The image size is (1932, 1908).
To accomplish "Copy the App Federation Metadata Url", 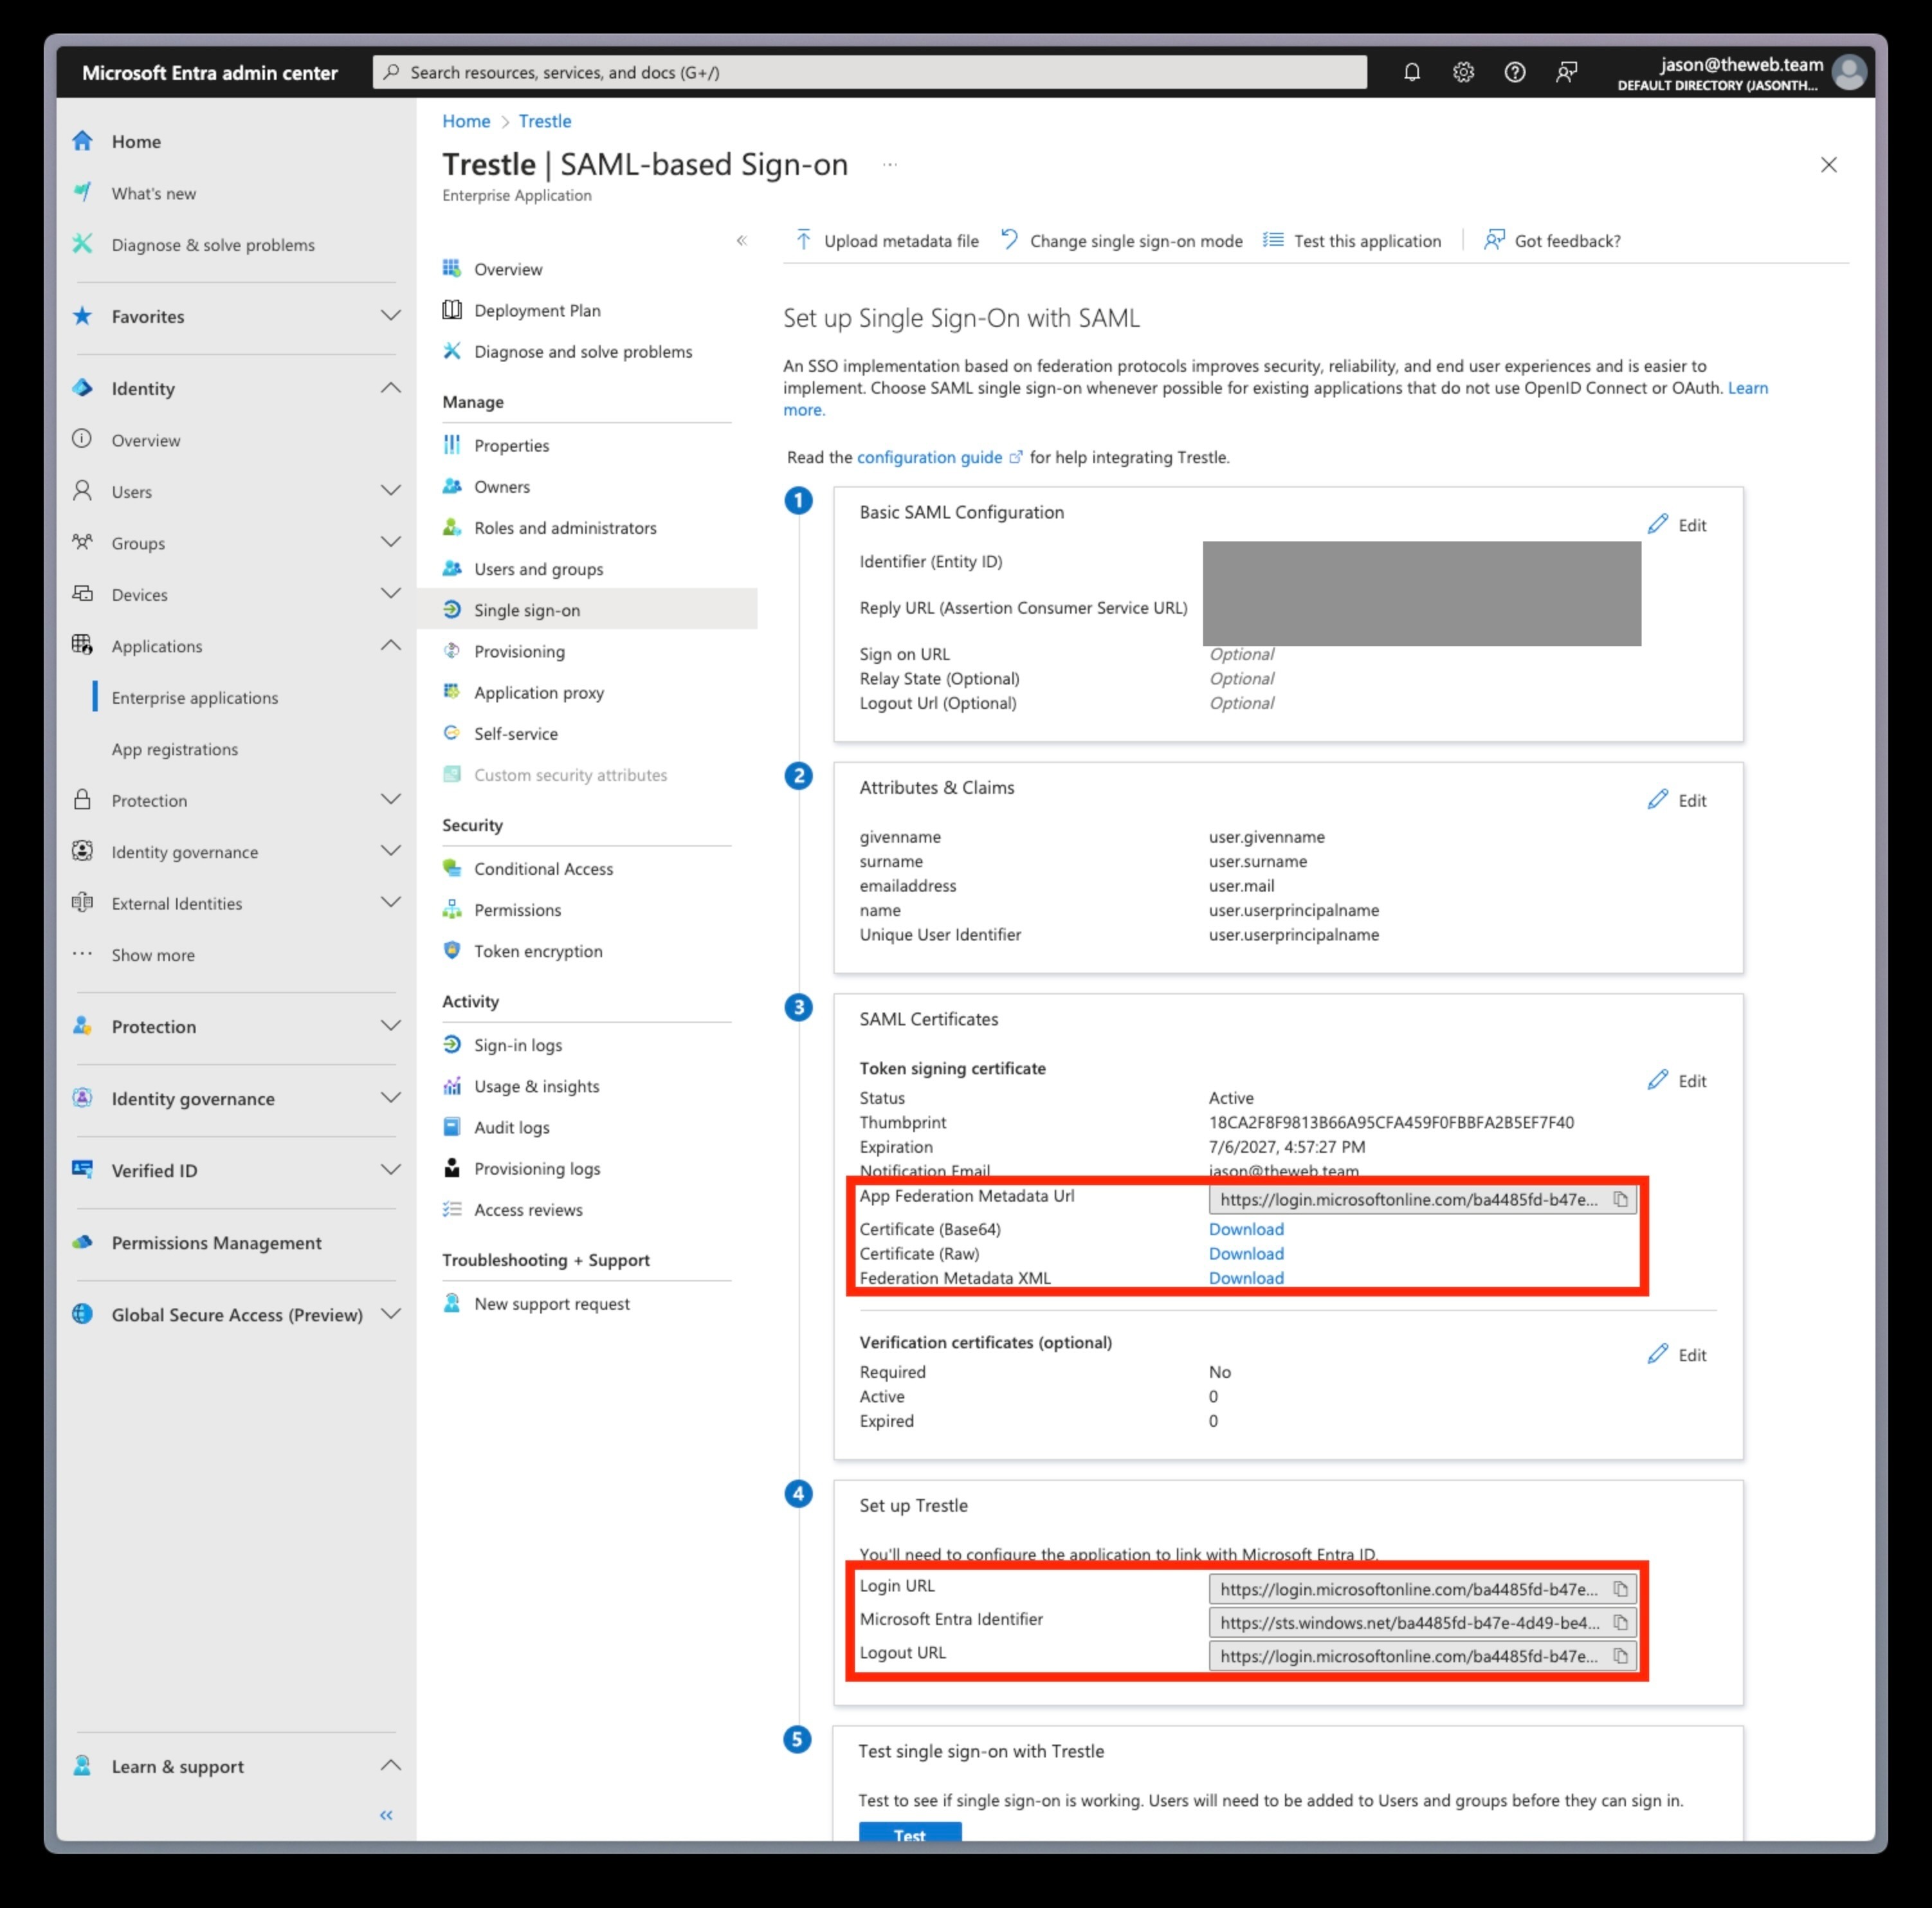I will click(1620, 1199).
